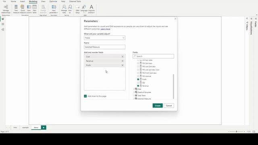Viewport: 258px width, 145px height.
Task: Check the PM Card desc field
Action: coord(138,63)
